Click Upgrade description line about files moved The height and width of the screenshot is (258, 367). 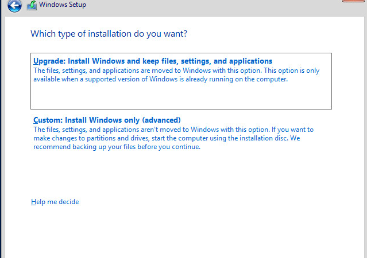176,71
